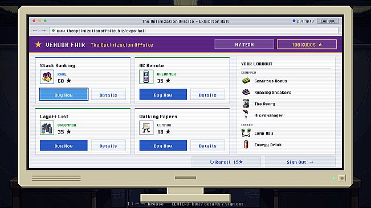Click the green window maximize dot
Screen dimensions: 371x208
[45, 21]
